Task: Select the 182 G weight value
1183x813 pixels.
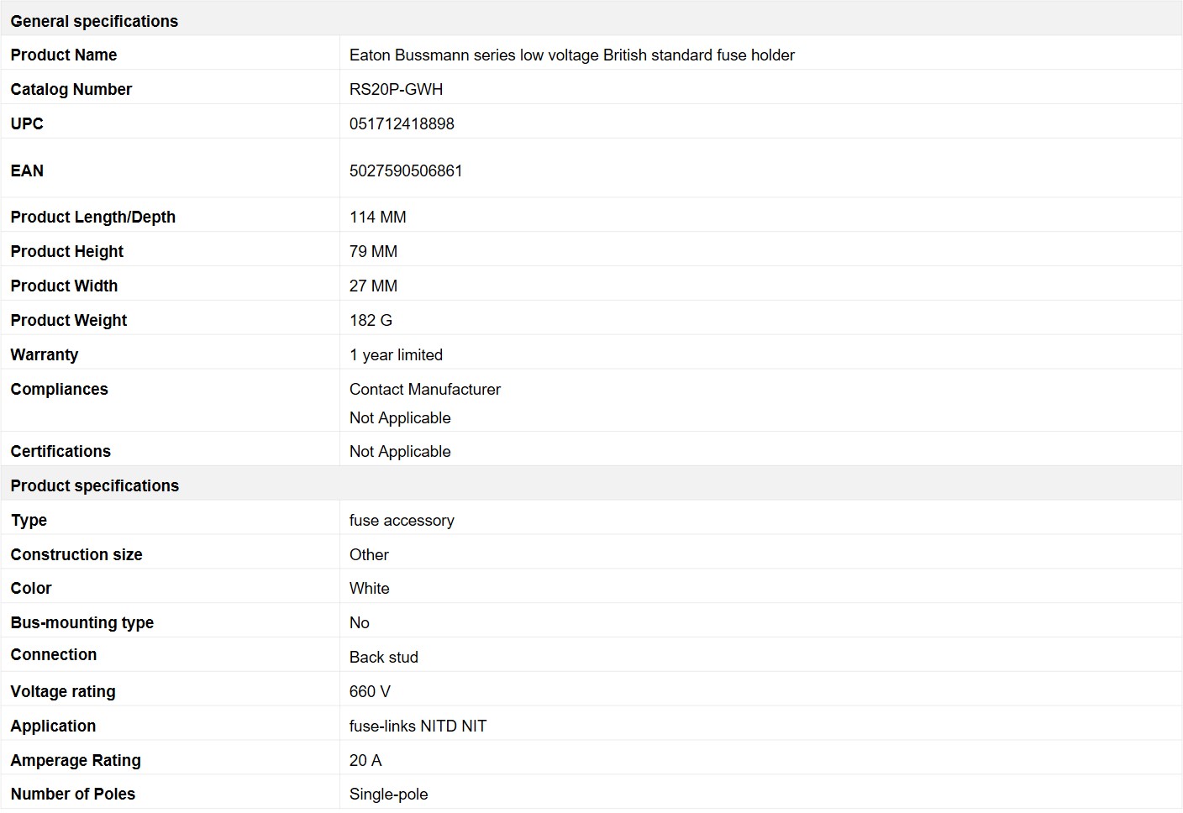Action: pyautogui.click(x=371, y=320)
